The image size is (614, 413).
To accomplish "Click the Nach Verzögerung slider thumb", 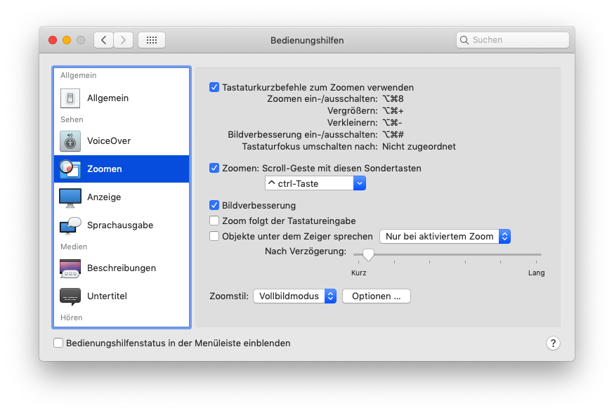I will (368, 254).
